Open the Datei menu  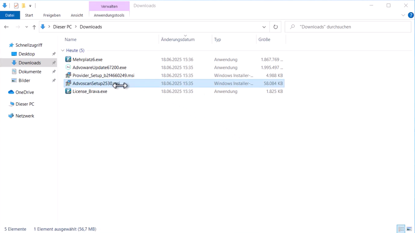pyautogui.click(x=10, y=15)
